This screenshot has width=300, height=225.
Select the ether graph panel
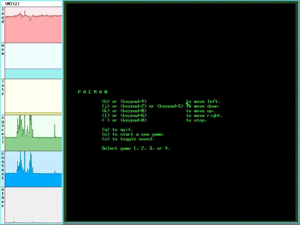click(x=33, y=205)
